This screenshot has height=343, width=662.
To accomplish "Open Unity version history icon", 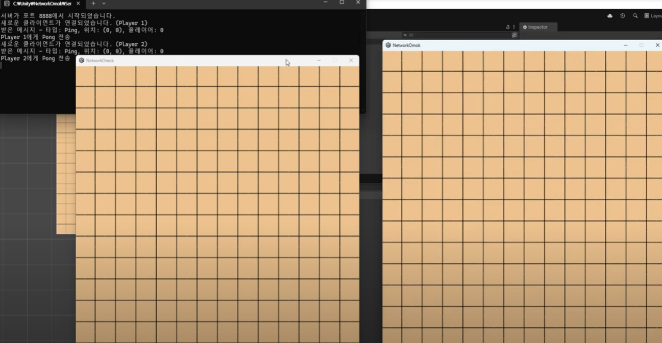I will pyautogui.click(x=623, y=16).
